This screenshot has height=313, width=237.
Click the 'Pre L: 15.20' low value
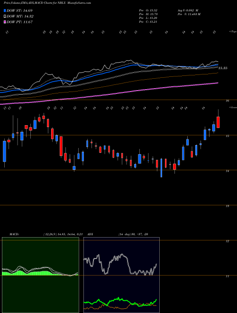click(148, 18)
